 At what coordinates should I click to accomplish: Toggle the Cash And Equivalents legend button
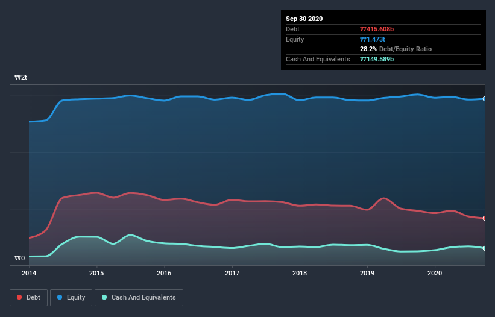[139, 298]
